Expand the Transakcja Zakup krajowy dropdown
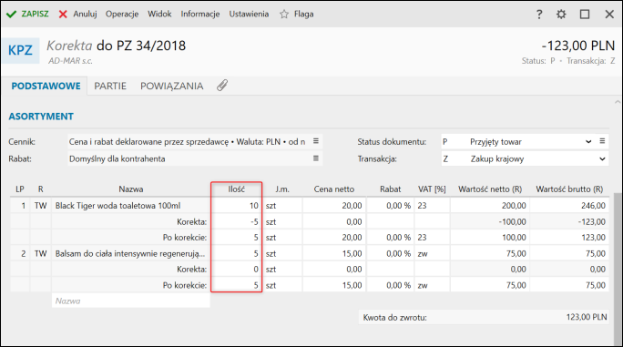Viewport: 623px width, 347px height. click(x=602, y=158)
